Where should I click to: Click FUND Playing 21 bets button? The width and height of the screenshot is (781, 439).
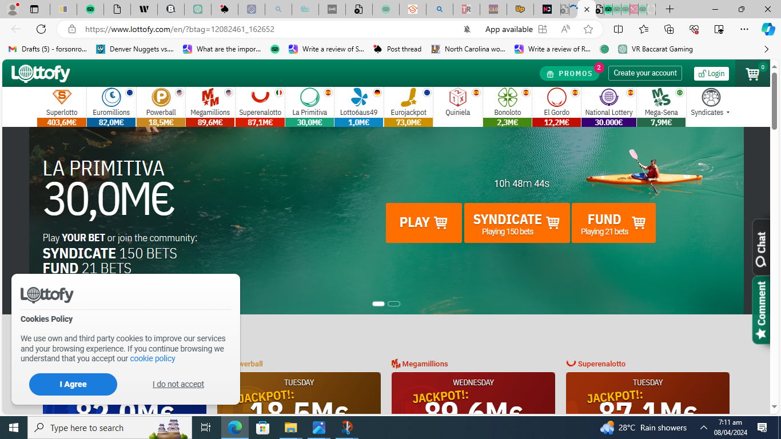(x=613, y=223)
